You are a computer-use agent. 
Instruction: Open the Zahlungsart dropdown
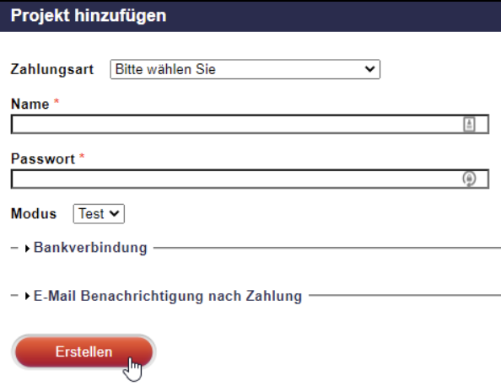(245, 69)
